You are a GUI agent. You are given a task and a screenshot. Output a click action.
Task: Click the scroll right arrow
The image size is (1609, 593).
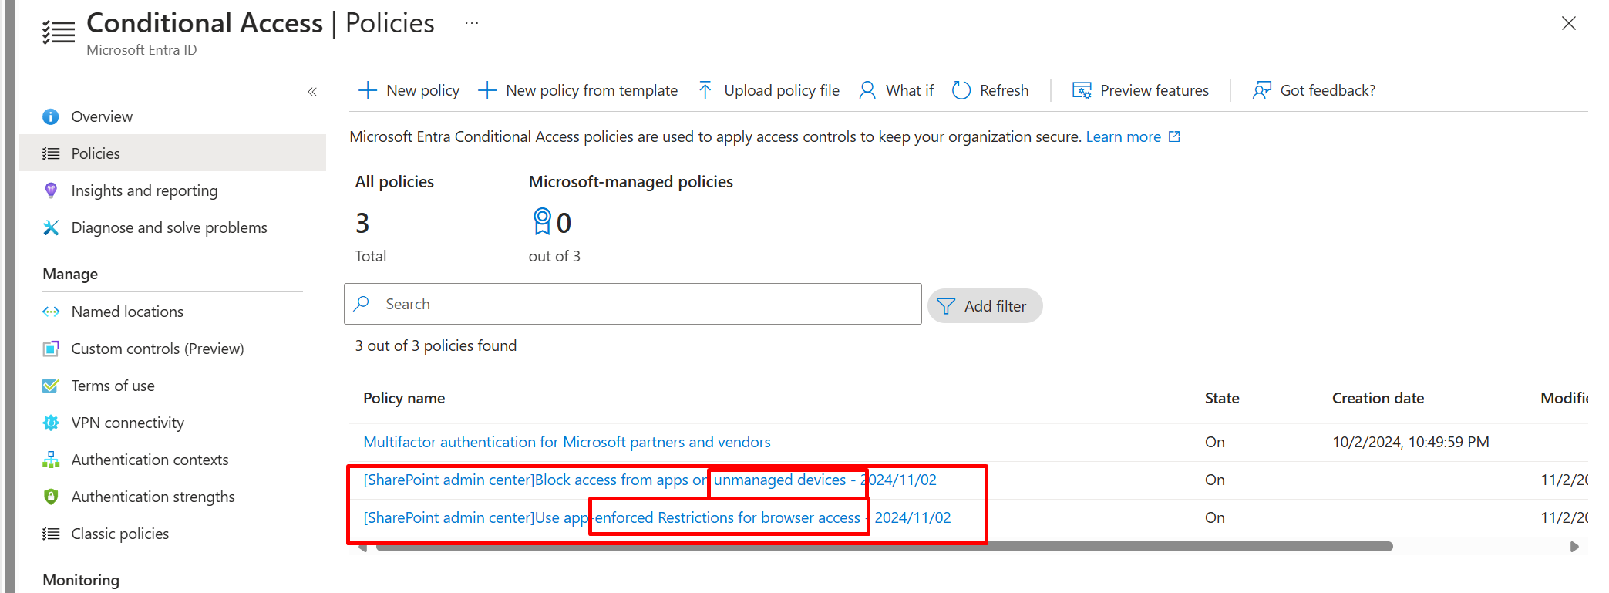(1574, 547)
